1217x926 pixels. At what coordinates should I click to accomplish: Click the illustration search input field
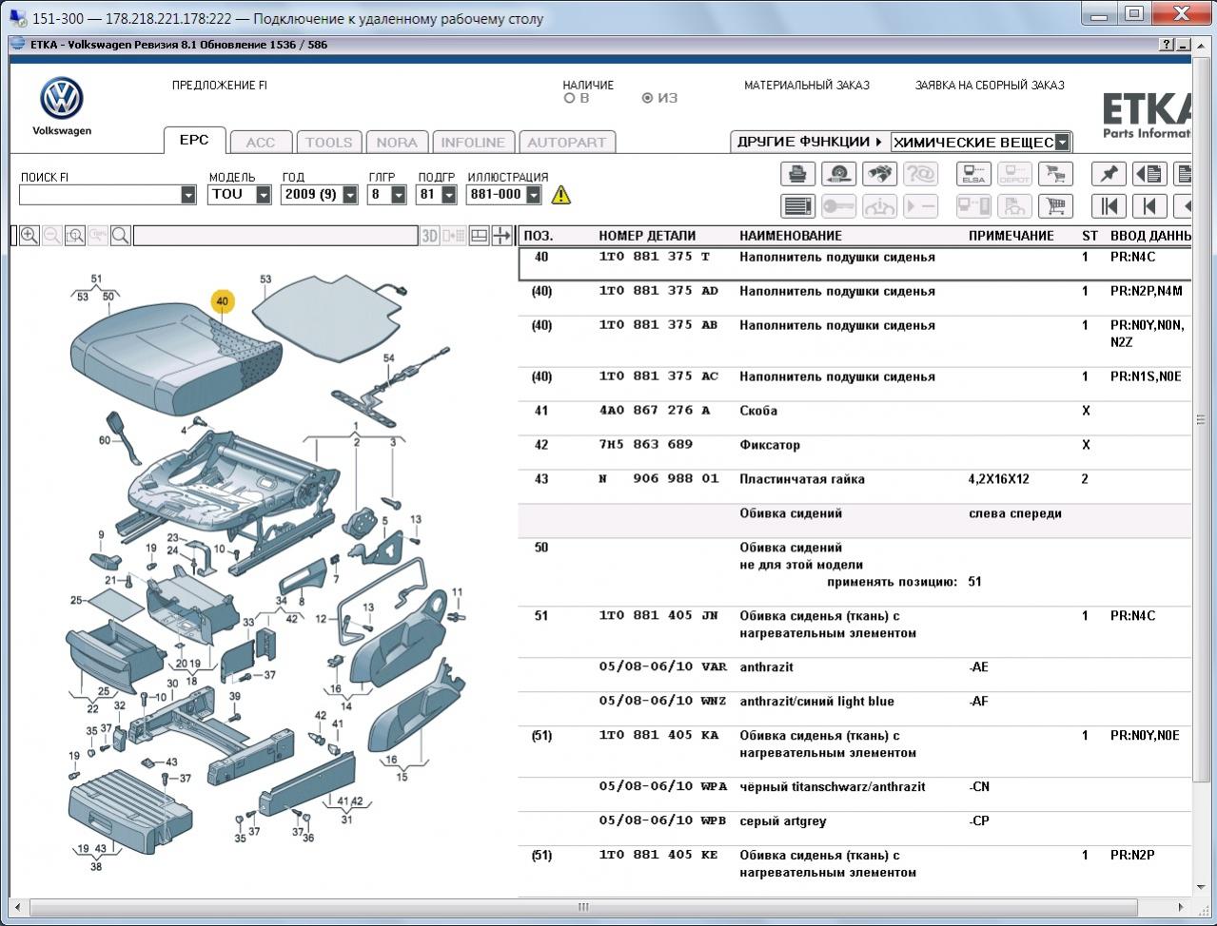[x=276, y=236]
